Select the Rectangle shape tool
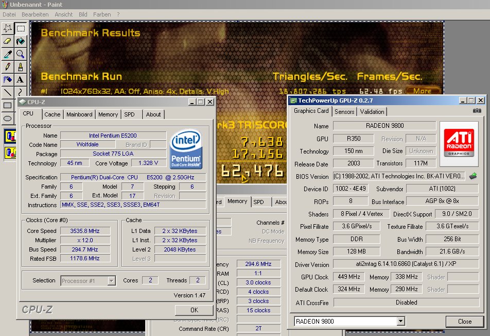Image resolution: width=490 pixels, height=336 pixels. coord(8,106)
